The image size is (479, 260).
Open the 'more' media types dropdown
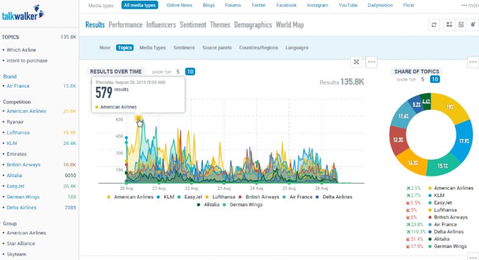coord(470,5)
